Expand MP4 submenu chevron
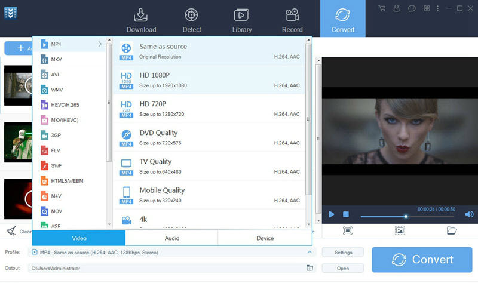 [x=100, y=44]
